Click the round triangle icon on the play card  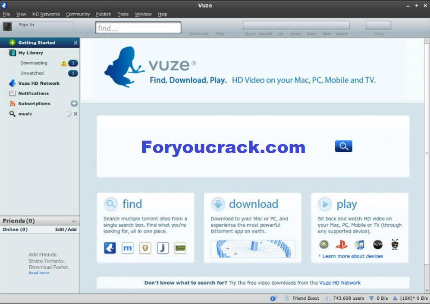point(325,204)
